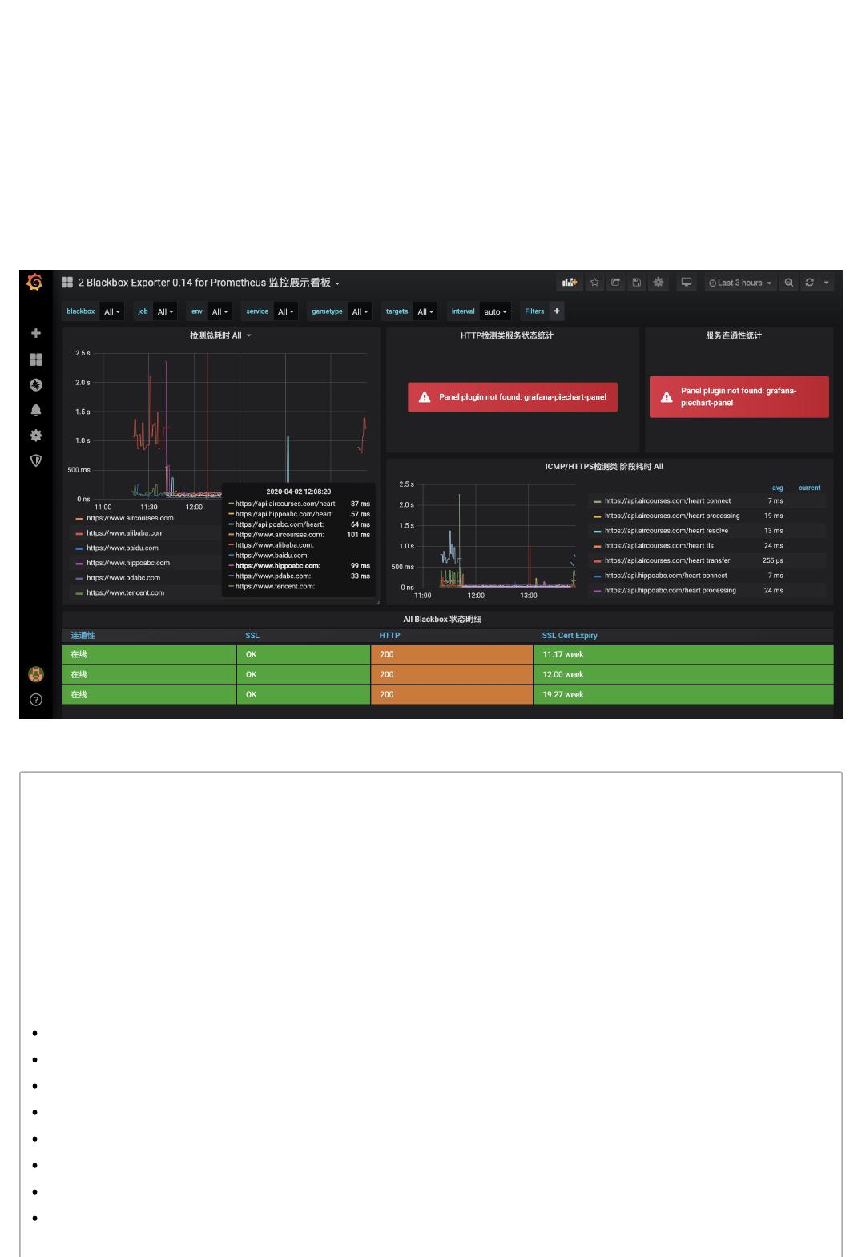
Task: Open the Help question mark icon
Action: pyautogui.click(x=35, y=700)
